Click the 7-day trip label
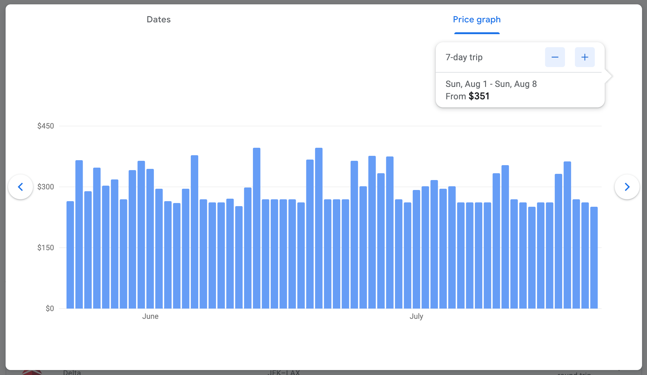This screenshot has width=647, height=375. pos(464,57)
